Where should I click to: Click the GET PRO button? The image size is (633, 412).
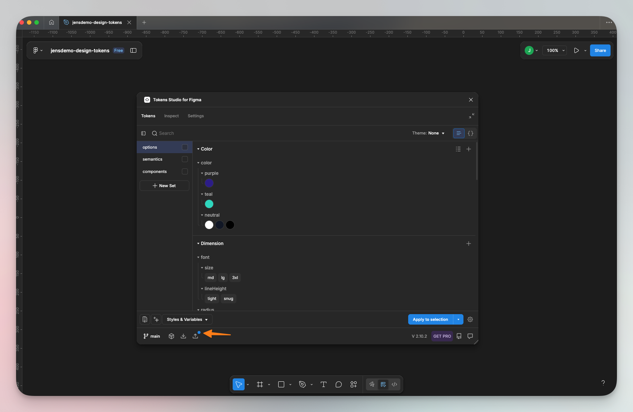click(x=442, y=336)
